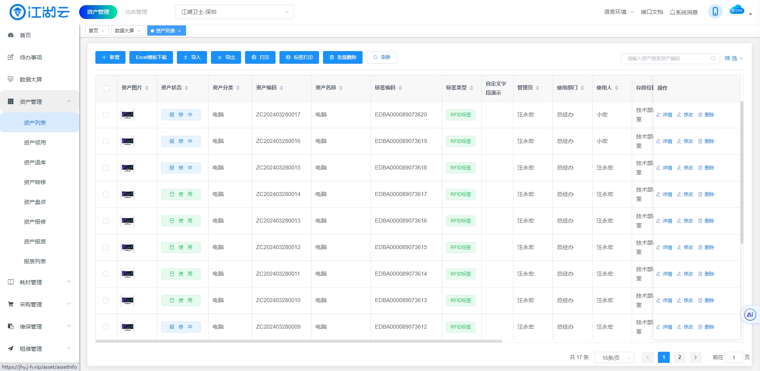Sort by 资产状态 column arrows

pos(186,88)
